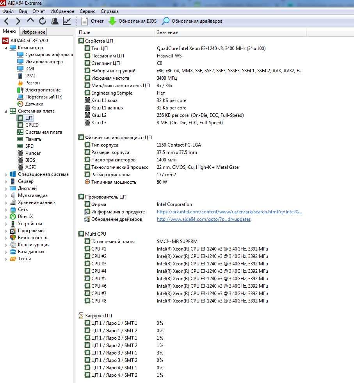The height and width of the screenshot is (383, 354).
Task: Select Тесты in the tree
Action: tap(21, 259)
